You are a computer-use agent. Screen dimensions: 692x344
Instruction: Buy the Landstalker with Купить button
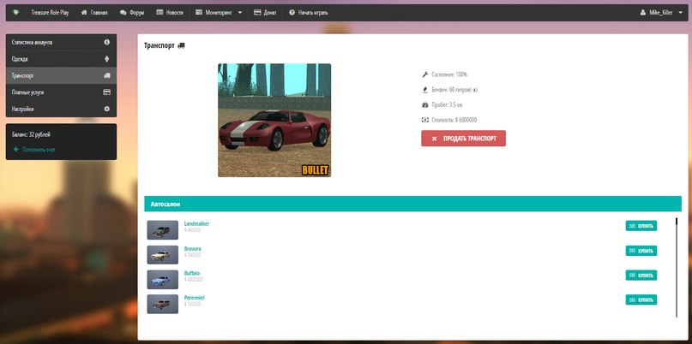click(x=641, y=226)
